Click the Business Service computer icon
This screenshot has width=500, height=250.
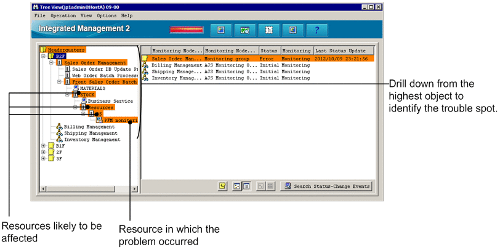click(84, 101)
